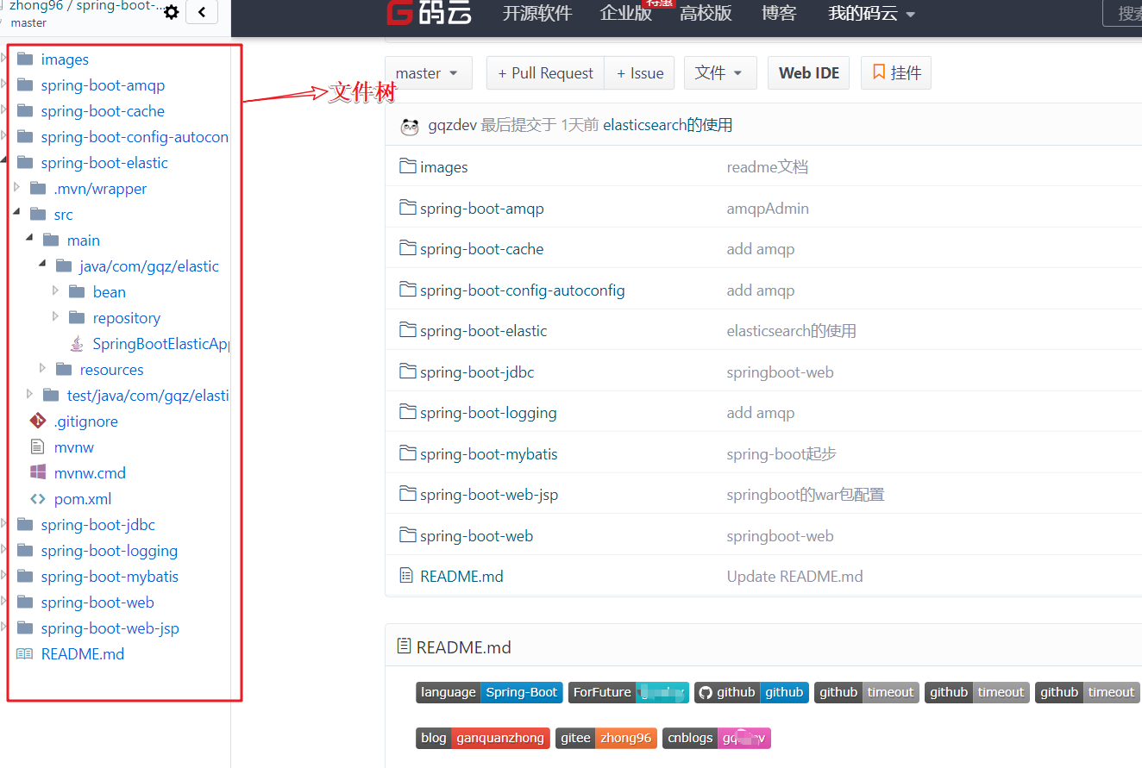Open spring-boot-amqp folder in file list

click(481, 209)
